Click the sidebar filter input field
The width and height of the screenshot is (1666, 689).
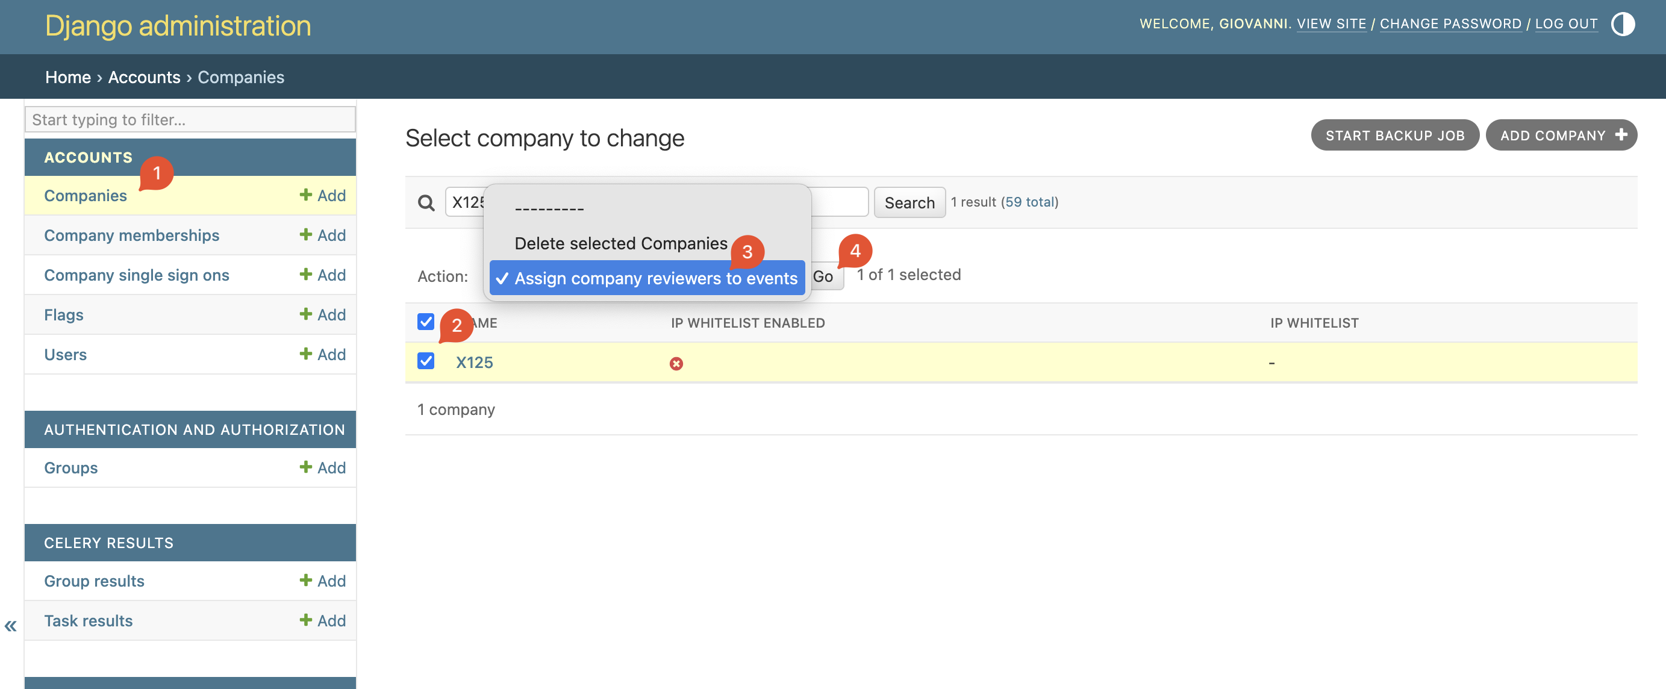(190, 120)
